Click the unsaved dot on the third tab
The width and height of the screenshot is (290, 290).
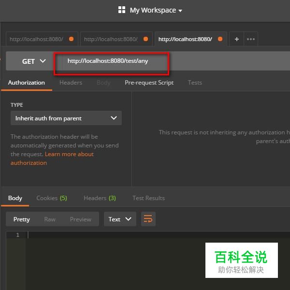220,39
